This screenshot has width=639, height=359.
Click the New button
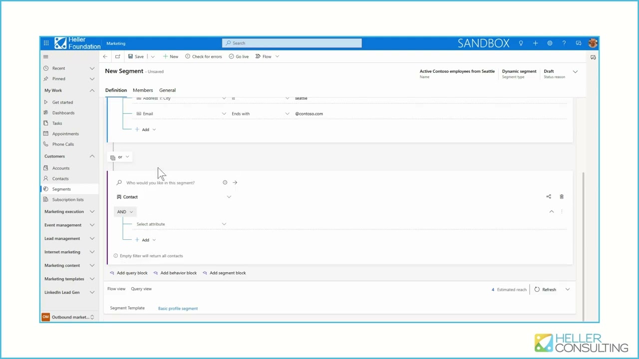pyautogui.click(x=170, y=57)
